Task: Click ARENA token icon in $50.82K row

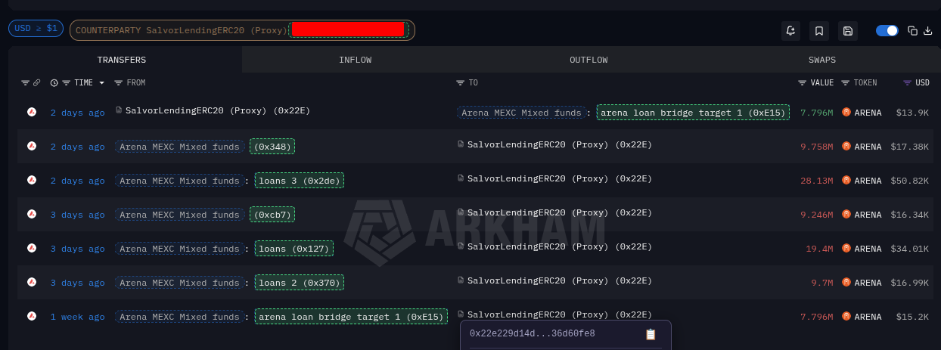Action: (846, 180)
